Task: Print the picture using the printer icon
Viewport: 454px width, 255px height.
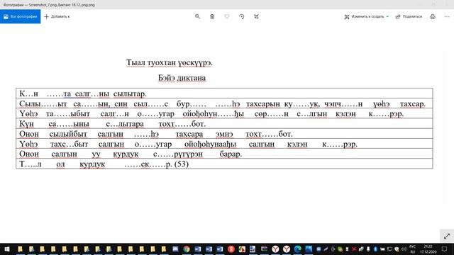Action: point(433,16)
